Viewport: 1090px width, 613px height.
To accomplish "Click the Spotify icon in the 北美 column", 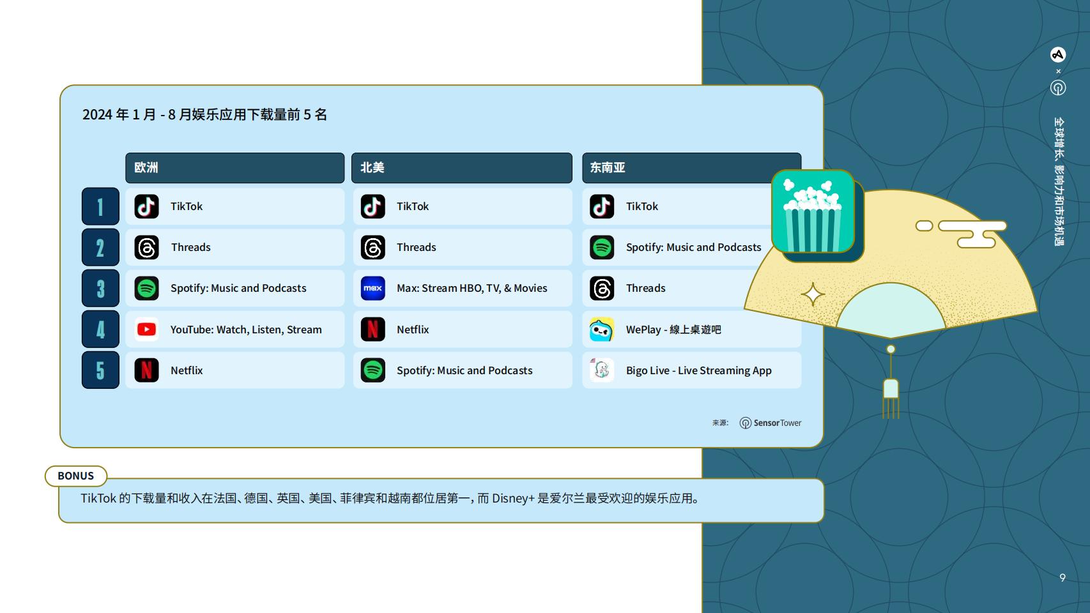I will 372,370.
